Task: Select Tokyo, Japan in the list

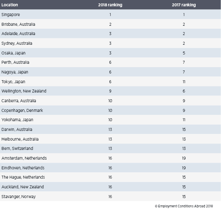Action: tap(13, 82)
